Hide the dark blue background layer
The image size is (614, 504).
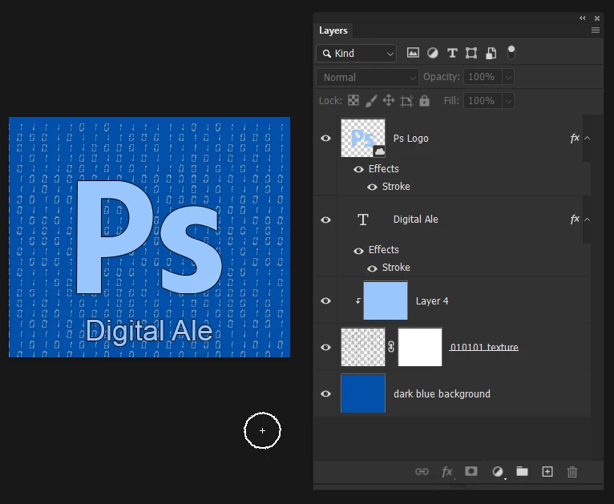[325, 393]
